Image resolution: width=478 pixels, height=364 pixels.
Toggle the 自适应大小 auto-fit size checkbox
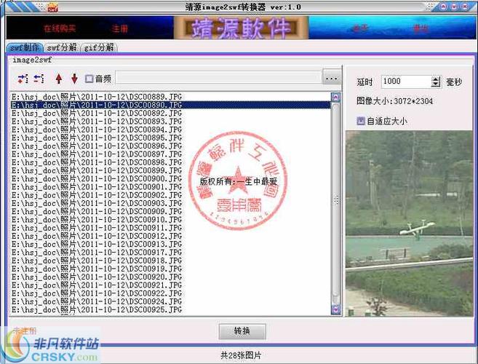click(x=361, y=121)
